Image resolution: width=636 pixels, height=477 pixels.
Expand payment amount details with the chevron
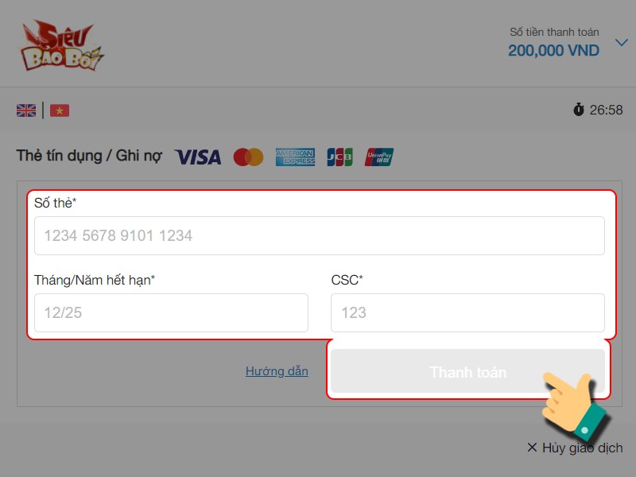coord(622,42)
